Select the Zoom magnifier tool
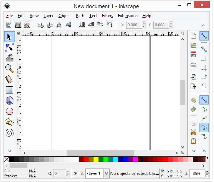Viewport: 214px width, 182px height. tap(10, 69)
